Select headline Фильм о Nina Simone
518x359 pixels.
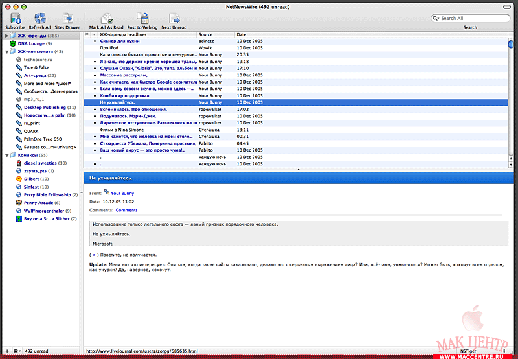tap(122, 130)
